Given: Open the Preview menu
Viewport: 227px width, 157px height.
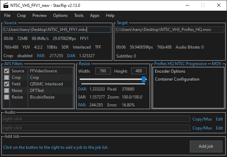Looking at the screenshot, I should (39, 15).
